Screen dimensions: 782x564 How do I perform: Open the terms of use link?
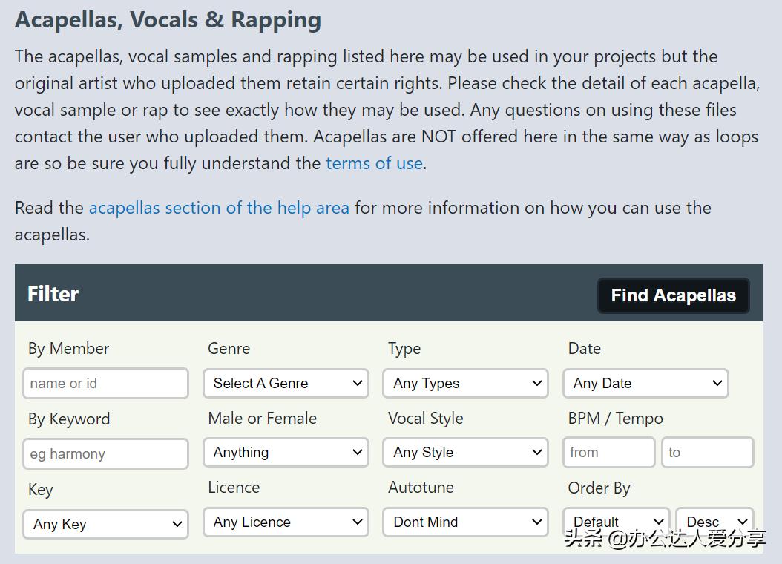pyautogui.click(x=374, y=163)
